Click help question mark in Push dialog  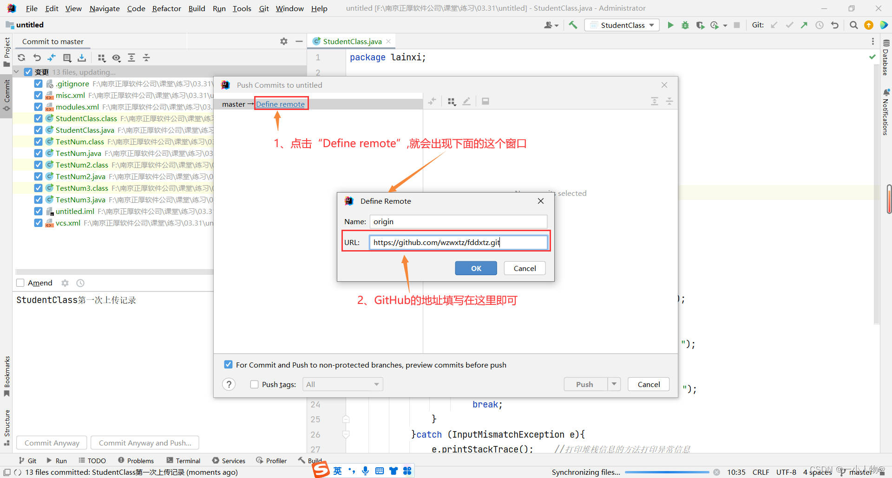(x=229, y=384)
